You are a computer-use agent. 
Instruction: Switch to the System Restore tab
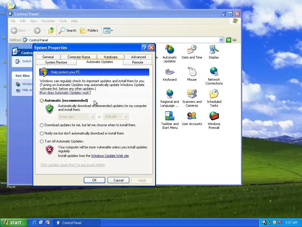pyautogui.click(x=56, y=62)
